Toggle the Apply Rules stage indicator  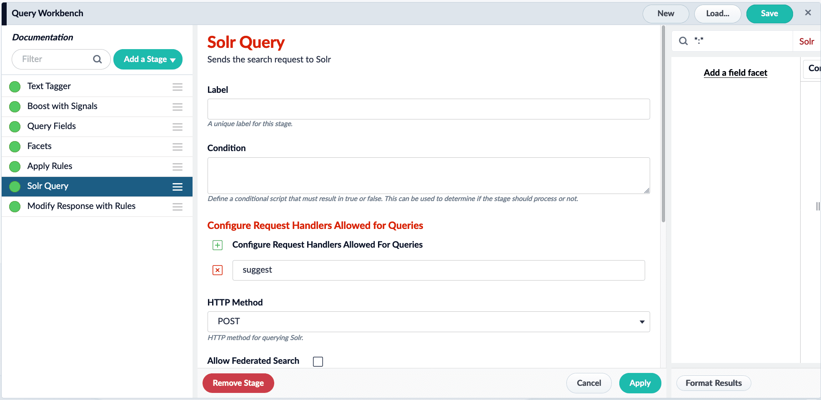coord(15,166)
